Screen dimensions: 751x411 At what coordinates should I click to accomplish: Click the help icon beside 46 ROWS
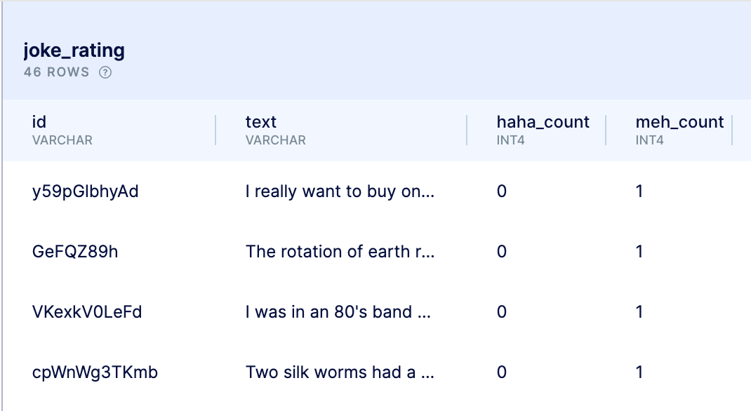(105, 72)
